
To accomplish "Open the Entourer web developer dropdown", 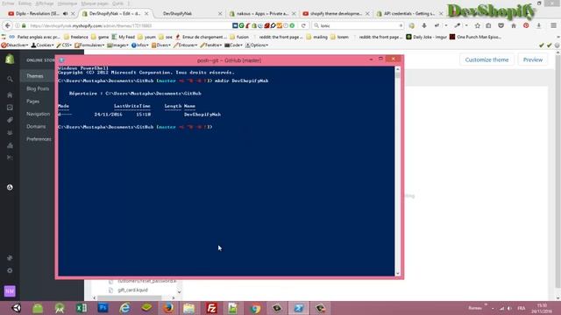I will coord(185,45).
